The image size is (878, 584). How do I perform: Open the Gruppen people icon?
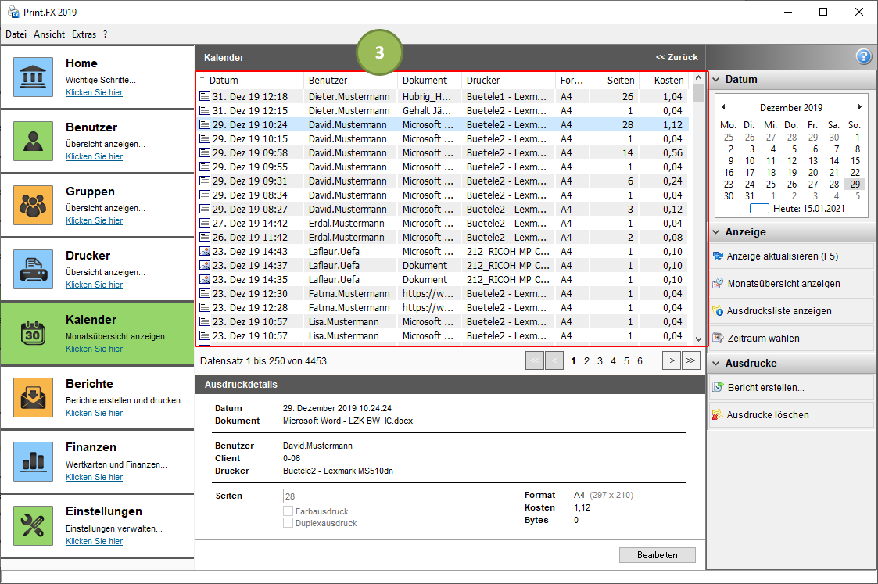pyautogui.click(x=33, y=205)
